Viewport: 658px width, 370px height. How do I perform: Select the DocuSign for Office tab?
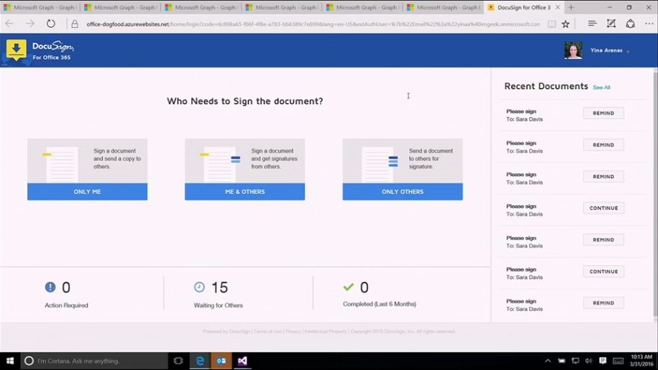click(524, 7)
